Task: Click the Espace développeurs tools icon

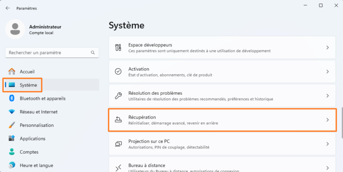Action: [x=118, y=48]
